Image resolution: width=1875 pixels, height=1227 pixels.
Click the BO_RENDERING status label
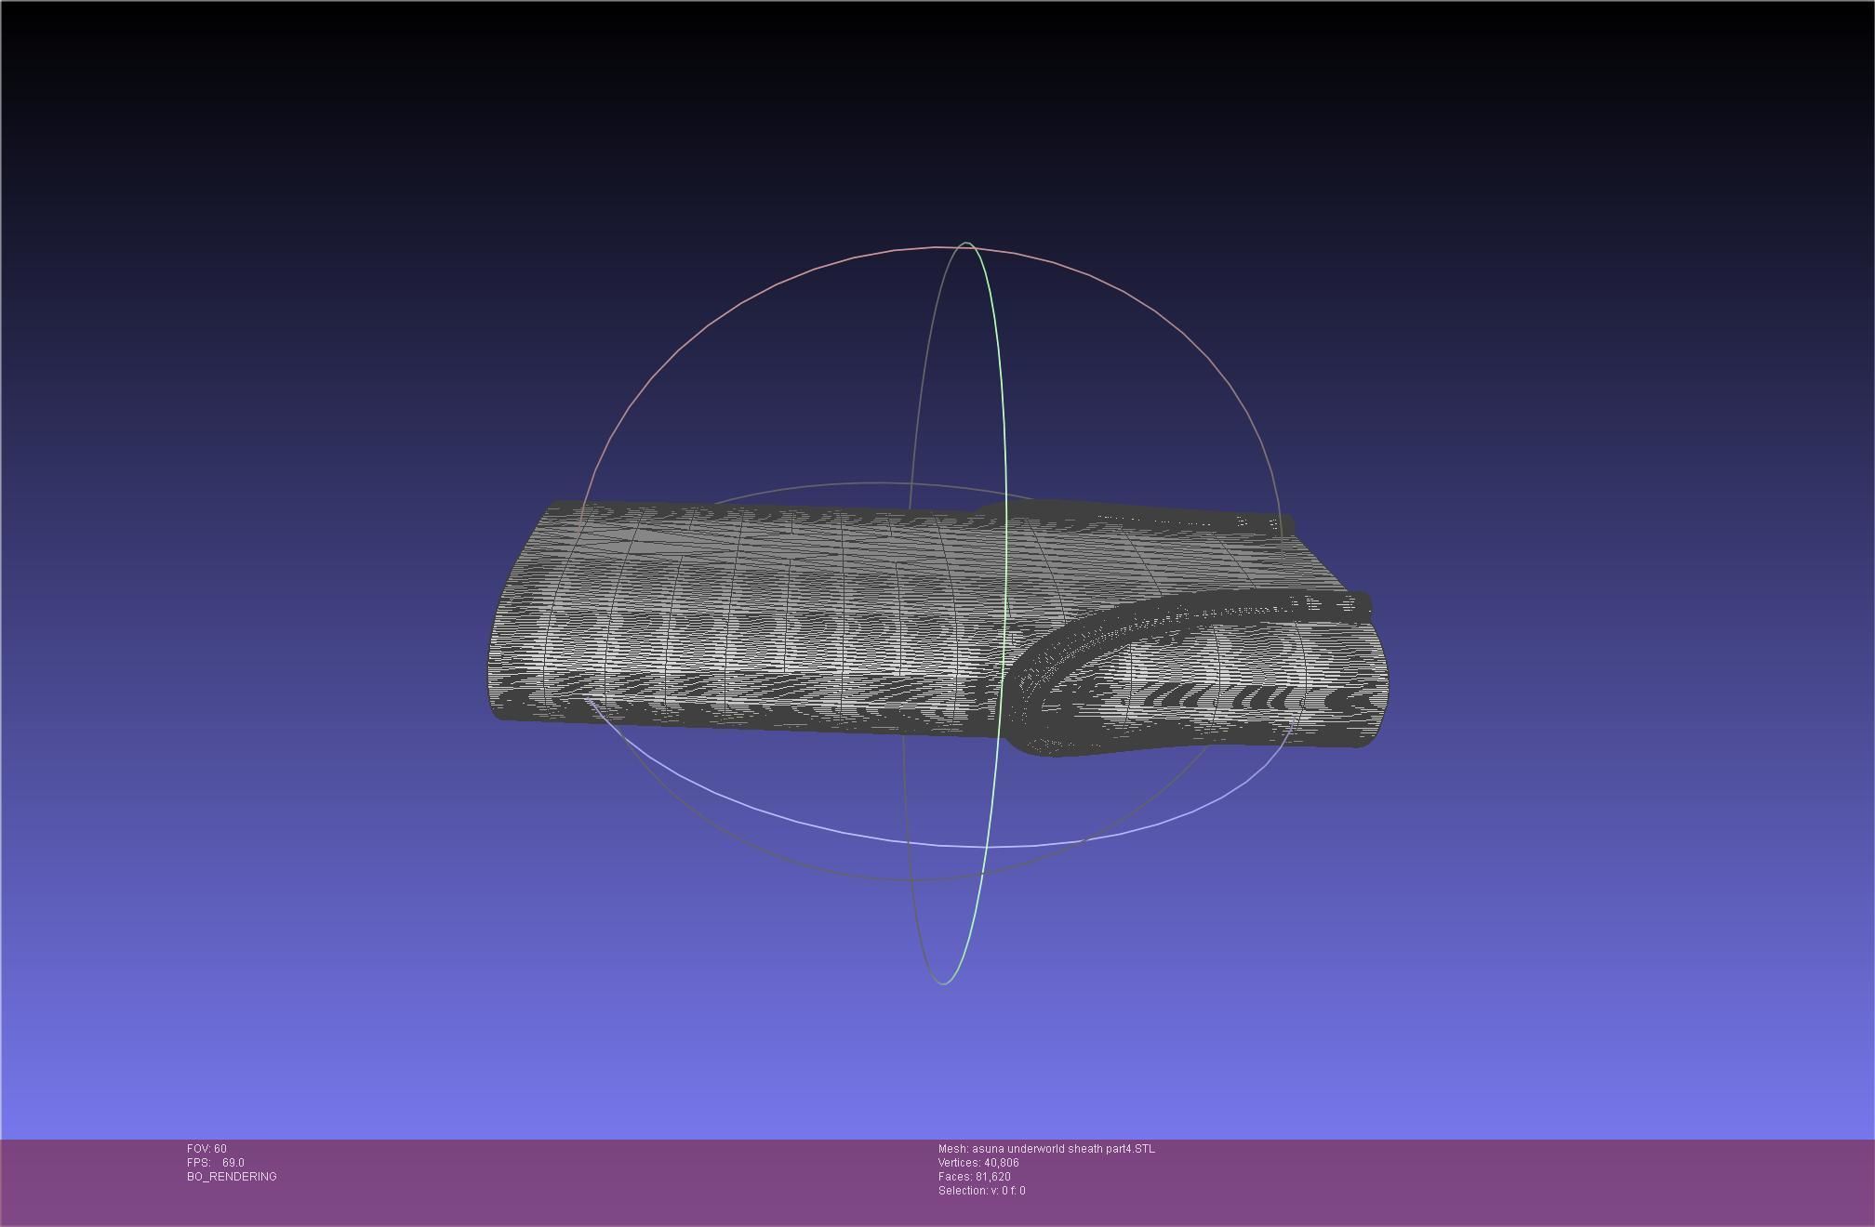232,1177
